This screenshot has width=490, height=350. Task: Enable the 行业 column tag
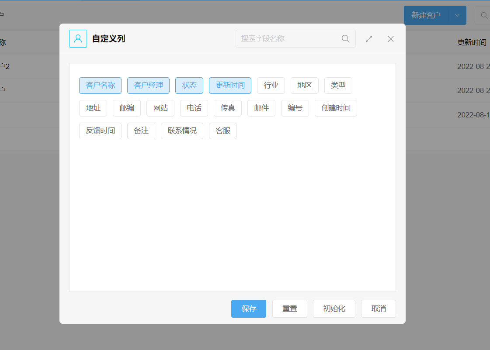pos(271,86)
